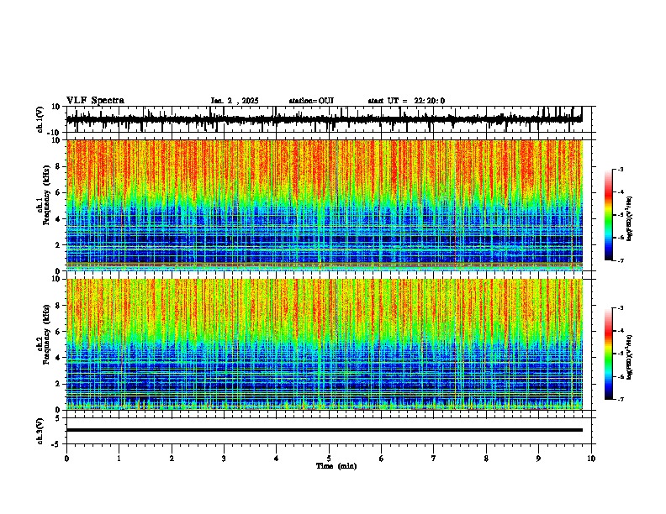Click the time axis tick label "6"

coord(382,459)
